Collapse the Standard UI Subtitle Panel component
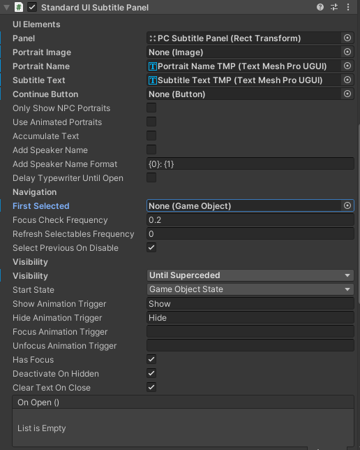 coord(6,8)
